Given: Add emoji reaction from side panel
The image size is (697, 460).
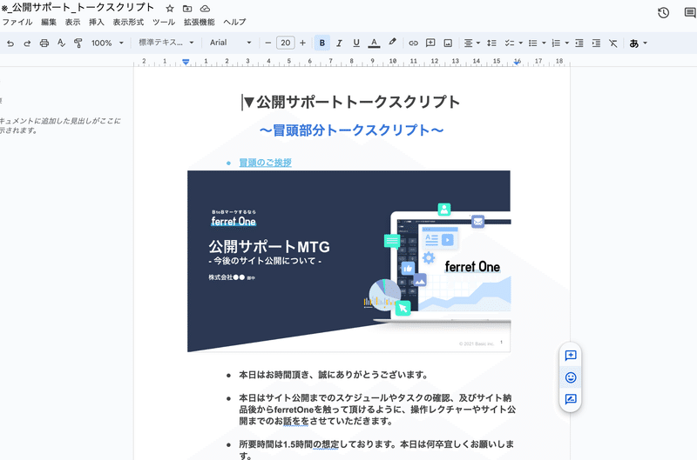Looking at the screenshot, I should pyautogui.click(x=571, y=377).
